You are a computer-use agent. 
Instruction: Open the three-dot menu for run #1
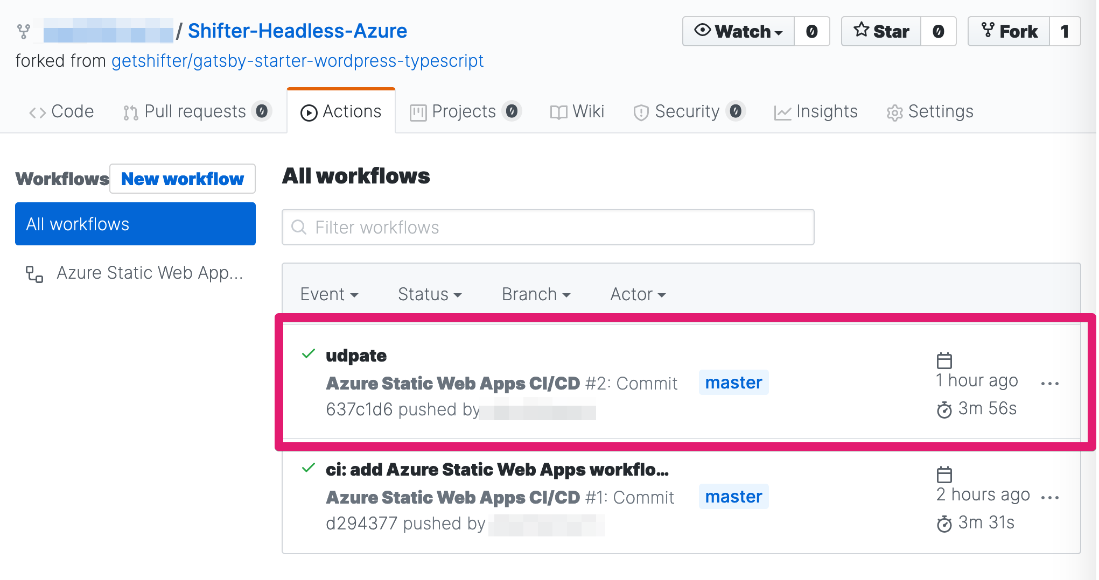tap(1050, 498)
